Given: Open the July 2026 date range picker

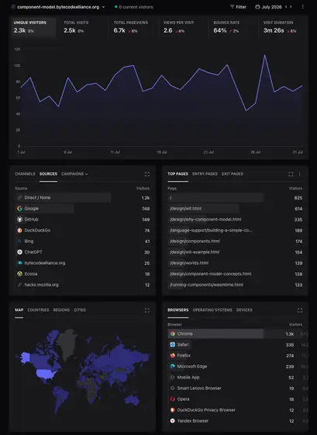Looking at the screenshot, I should [268, 7].
